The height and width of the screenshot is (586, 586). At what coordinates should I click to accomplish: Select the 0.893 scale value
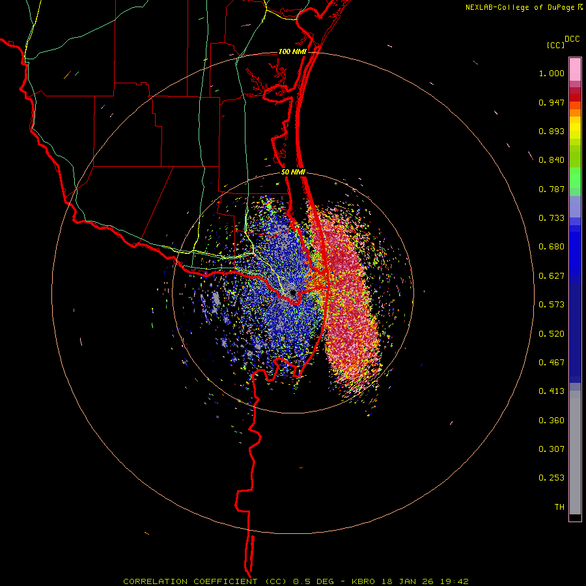pos(551,131)
